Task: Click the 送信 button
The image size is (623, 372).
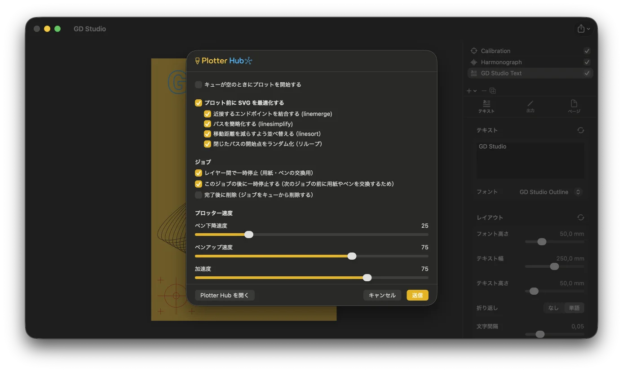Action: point(417,295)
